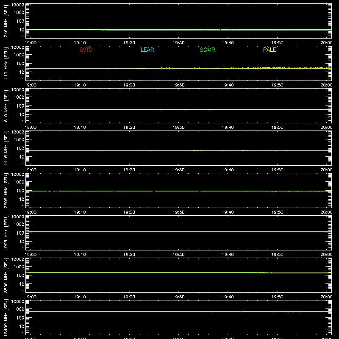Click 19:50 tick label below 2695 MHz plot
Screen dimensions: 339x339
coord(277,212)
